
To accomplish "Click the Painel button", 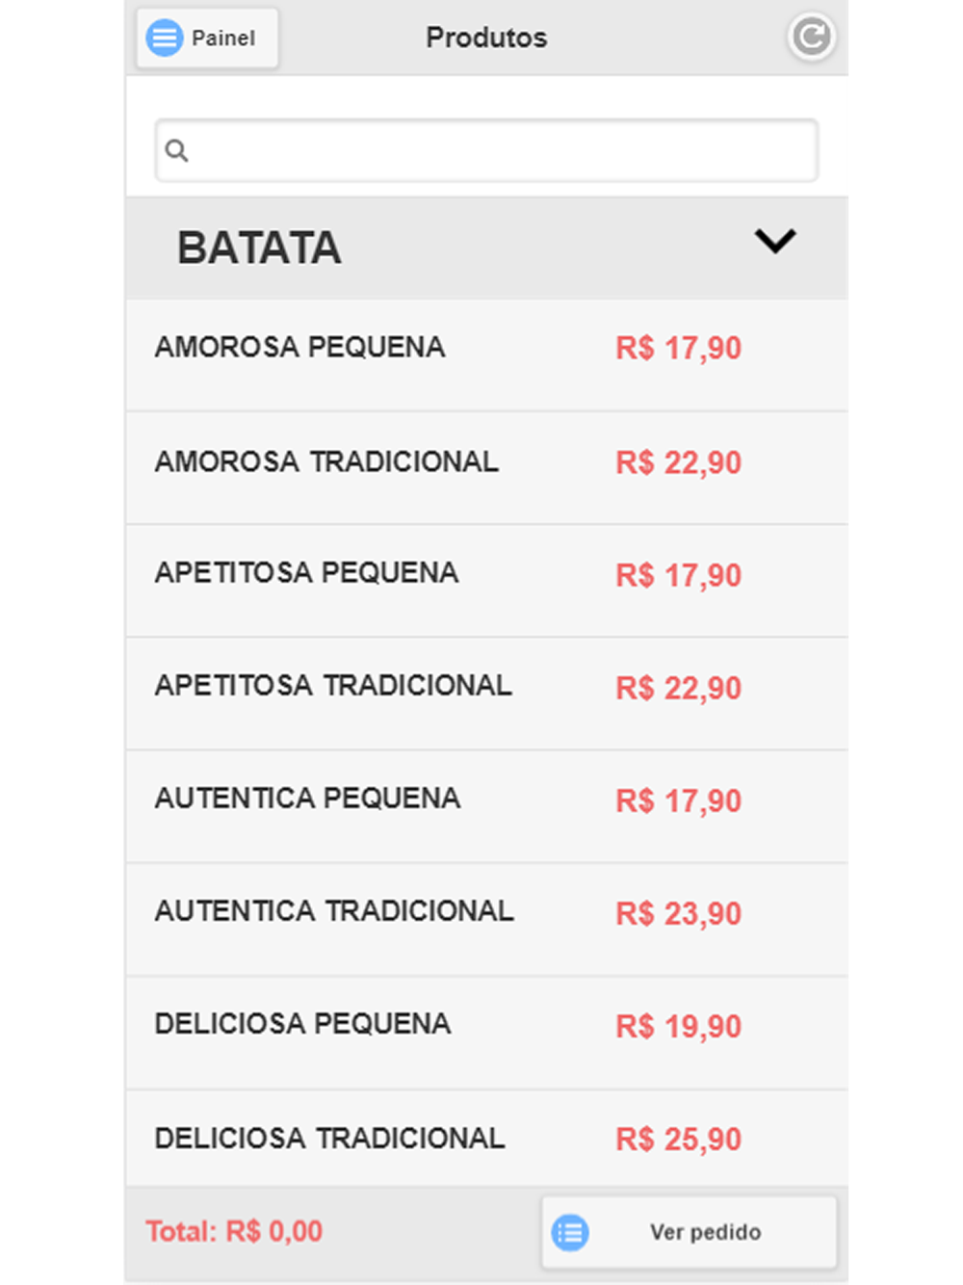I will click(207, 38).
